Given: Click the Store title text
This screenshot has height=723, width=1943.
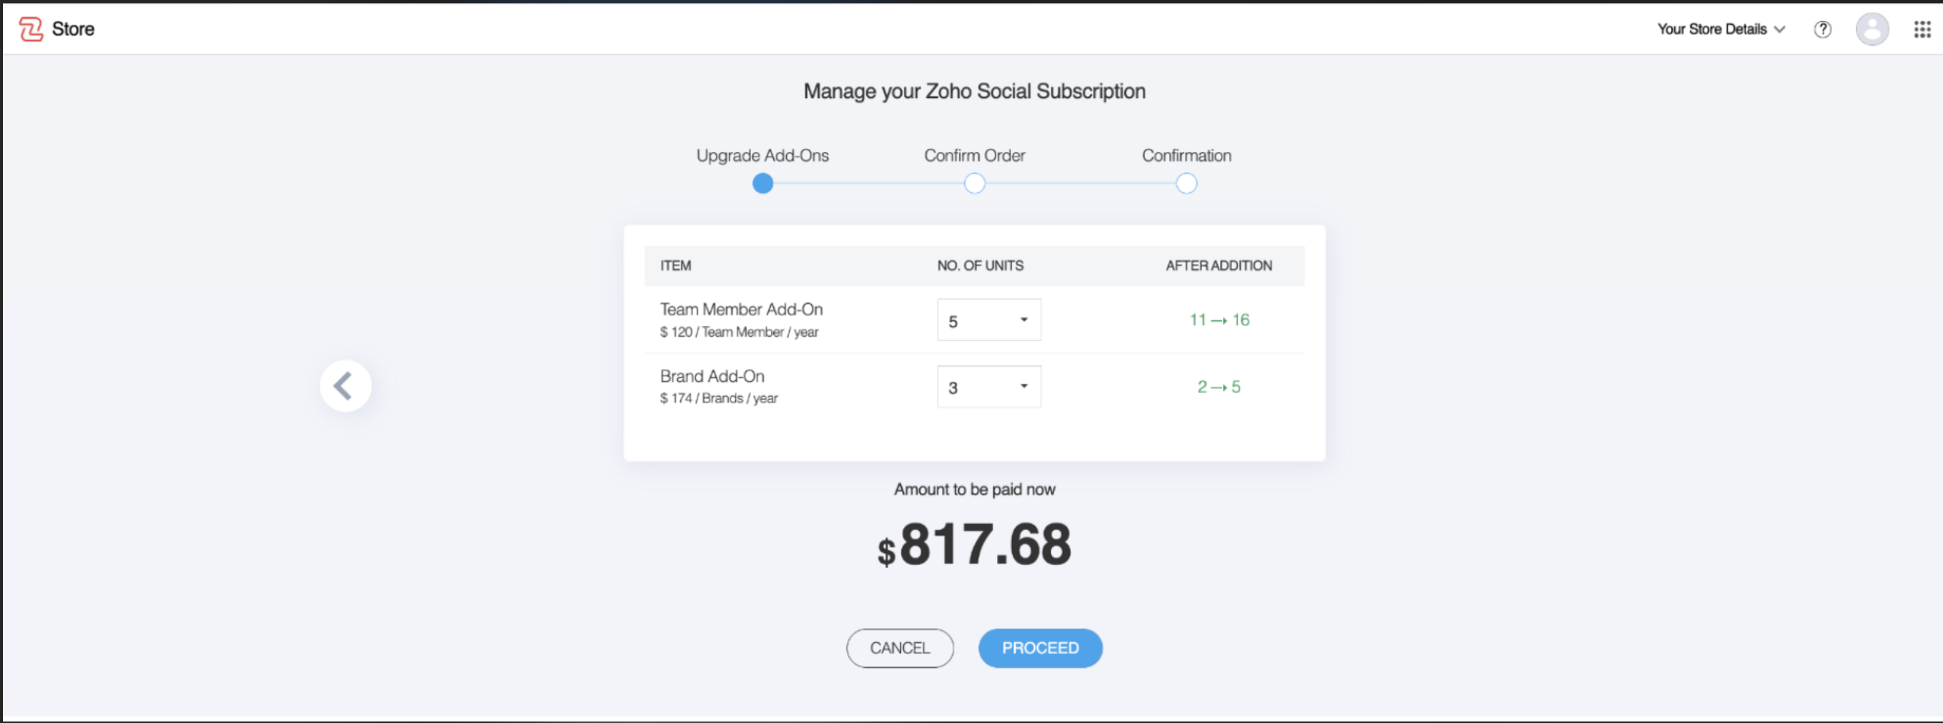Looking at the screenshot, I should point(73,29).
